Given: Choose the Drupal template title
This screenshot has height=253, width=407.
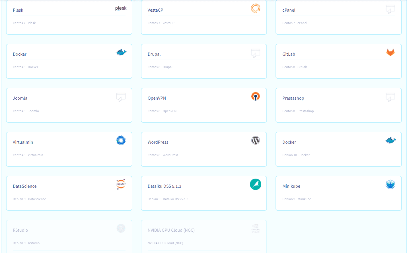Looking at the screenshot, I should click(154, 54).
